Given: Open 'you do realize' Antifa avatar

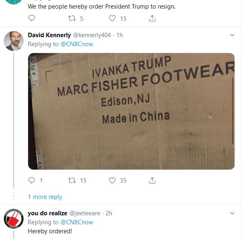Looking at the screenshot, I should coord(13,219).
